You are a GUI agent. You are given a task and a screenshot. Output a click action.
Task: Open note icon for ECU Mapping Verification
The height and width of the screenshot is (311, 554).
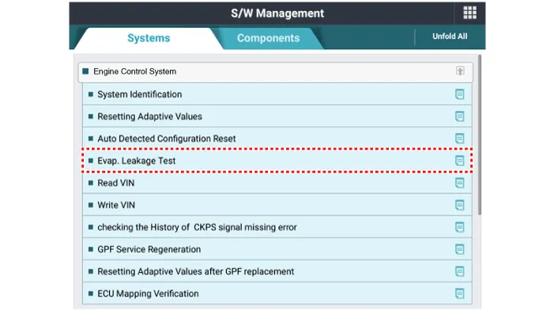[x=459, y=294]
